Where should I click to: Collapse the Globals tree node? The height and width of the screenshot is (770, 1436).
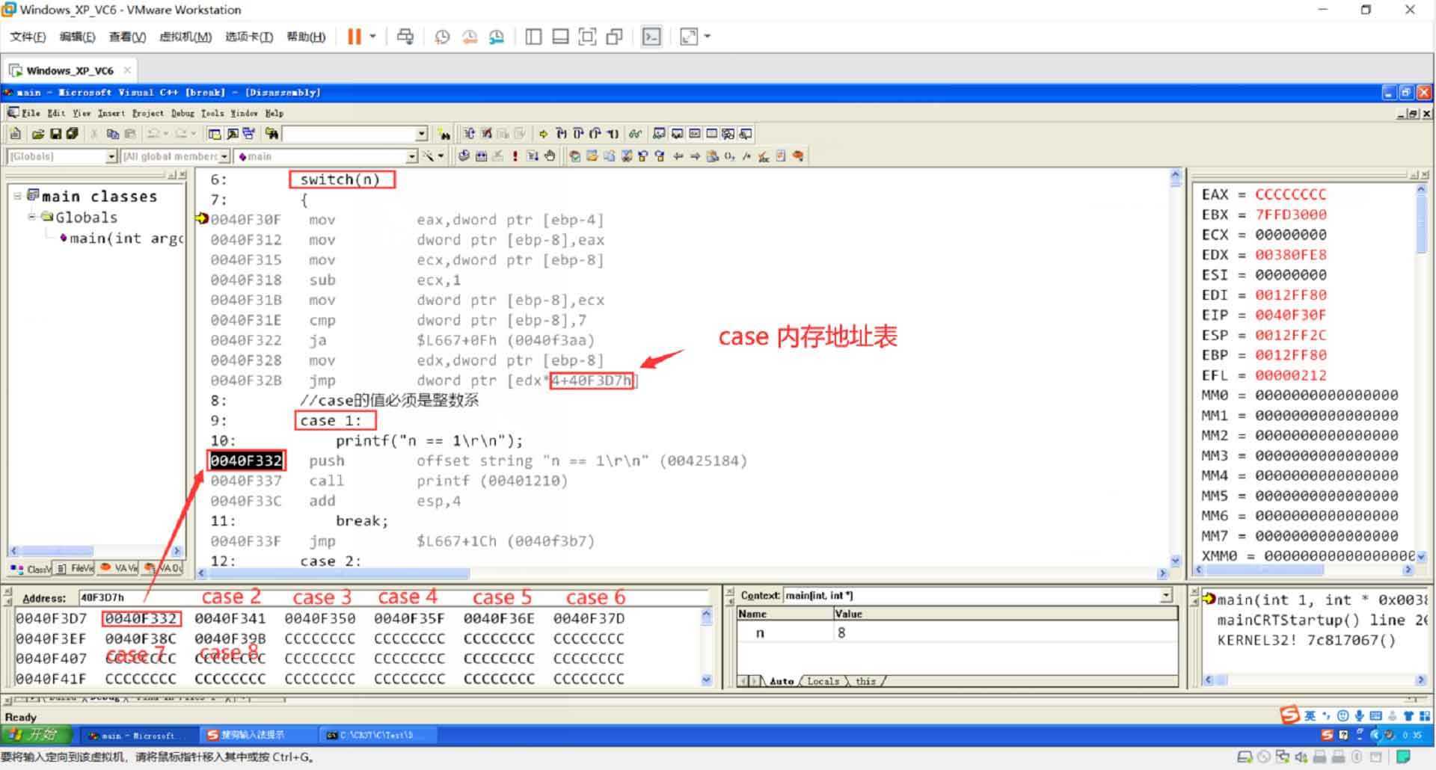32,217
